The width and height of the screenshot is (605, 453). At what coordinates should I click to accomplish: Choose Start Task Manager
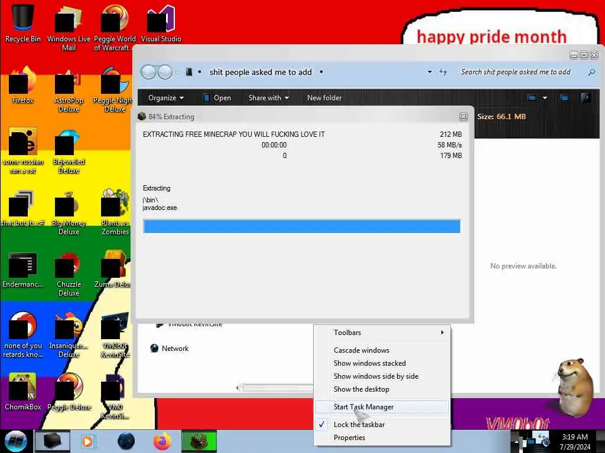pos(382,407)
